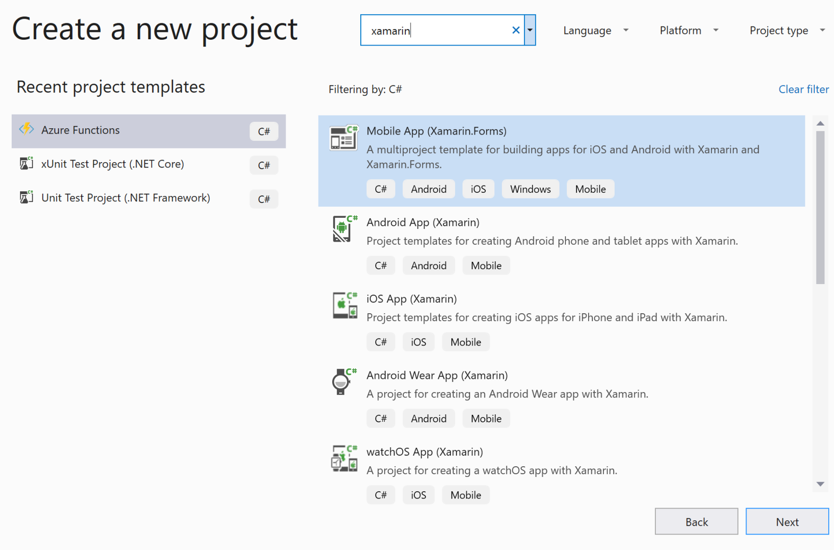Image resolution: width=834 pixels, height=550 pixels.
Task: Click the Next button
Action: click(787, 521)
